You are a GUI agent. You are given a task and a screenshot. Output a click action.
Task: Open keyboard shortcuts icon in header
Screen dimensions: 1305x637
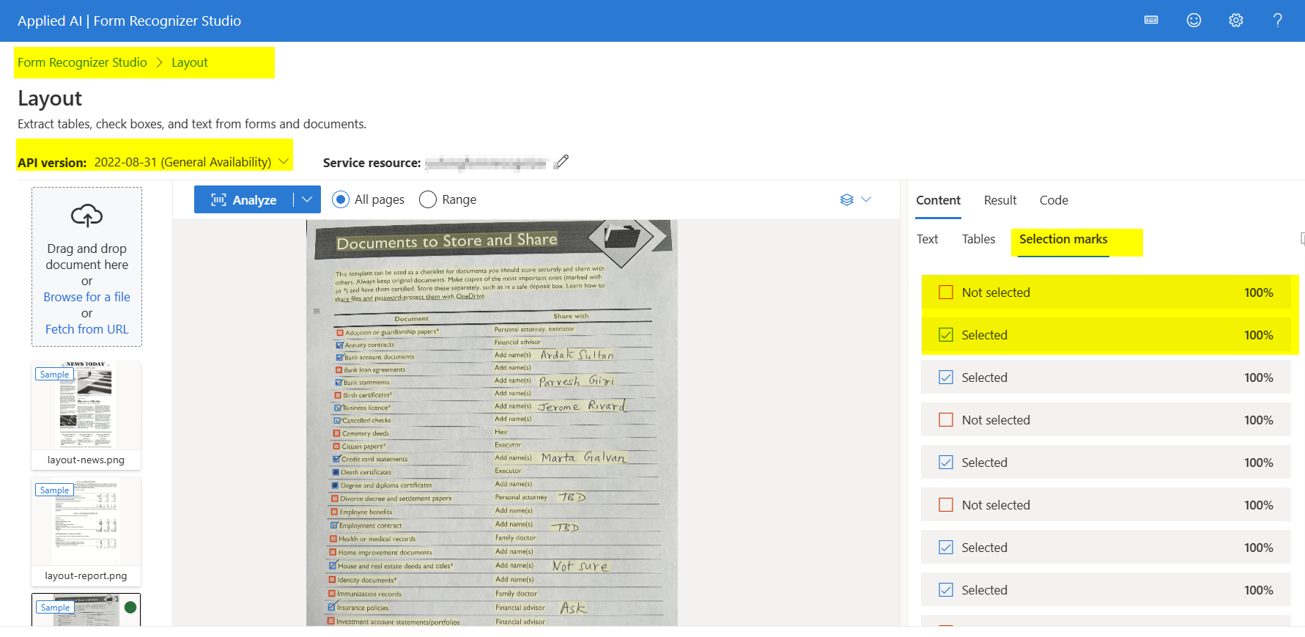[1151, 21]
